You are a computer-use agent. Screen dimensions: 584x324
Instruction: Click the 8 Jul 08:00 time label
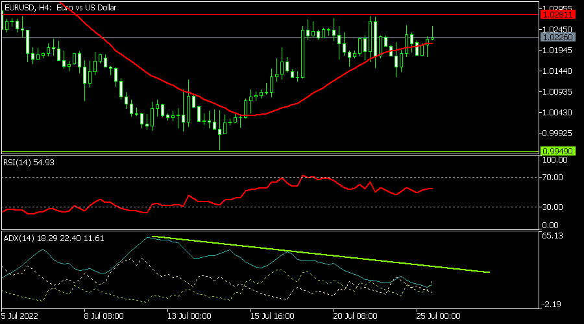[104, 316]
